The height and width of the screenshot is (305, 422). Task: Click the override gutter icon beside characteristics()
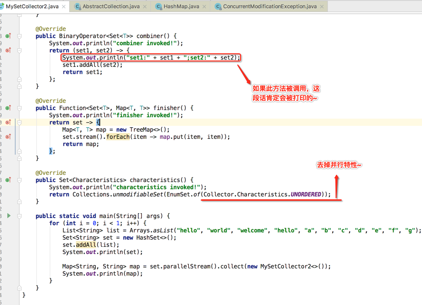pyautogui.click(x=8, y=180)
